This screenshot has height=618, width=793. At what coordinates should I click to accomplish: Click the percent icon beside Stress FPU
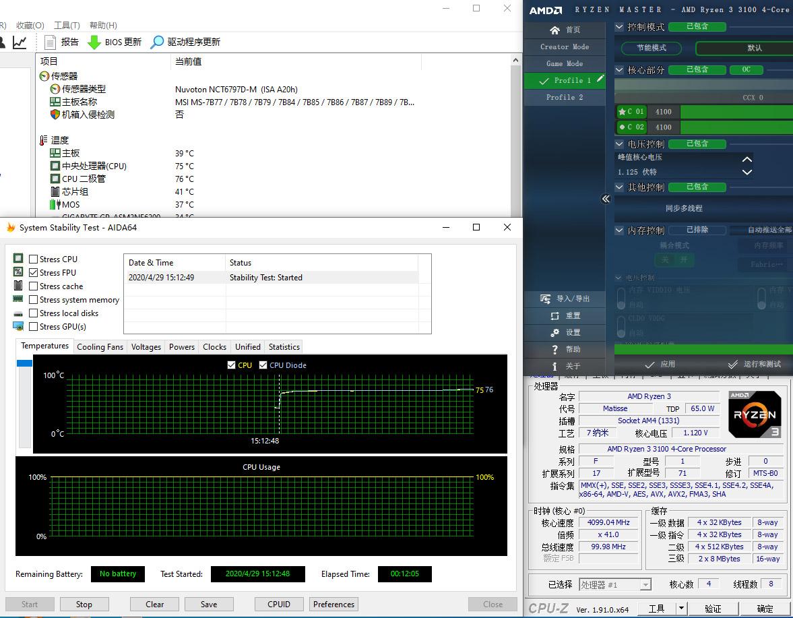coord(18,272)
